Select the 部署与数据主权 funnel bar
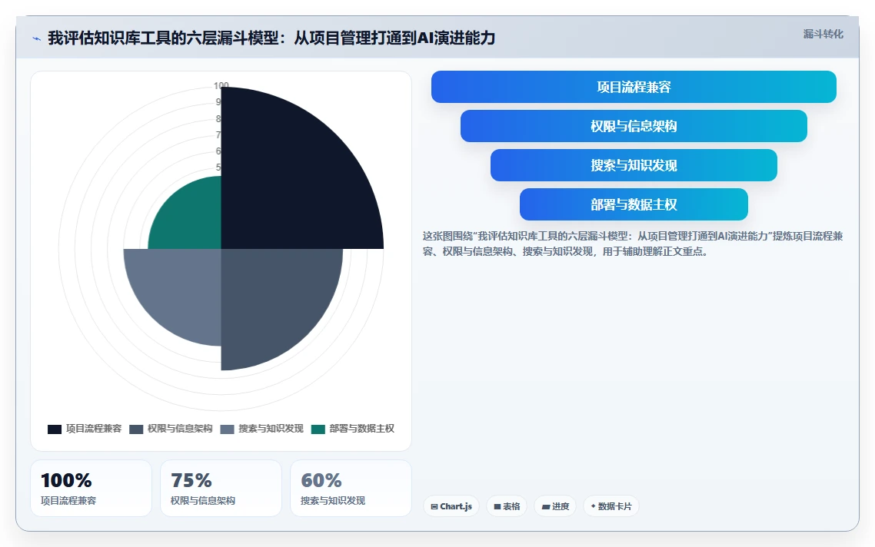Image resolution: width=875 pixels, height=547 pixels. pyautogui.click(x=634, y=204)
